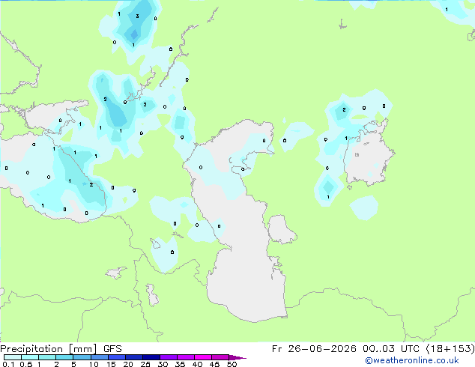Screen dimensions: 475x367
Task: Click the '25' legend scale label
Action: [x=145, y=364]
